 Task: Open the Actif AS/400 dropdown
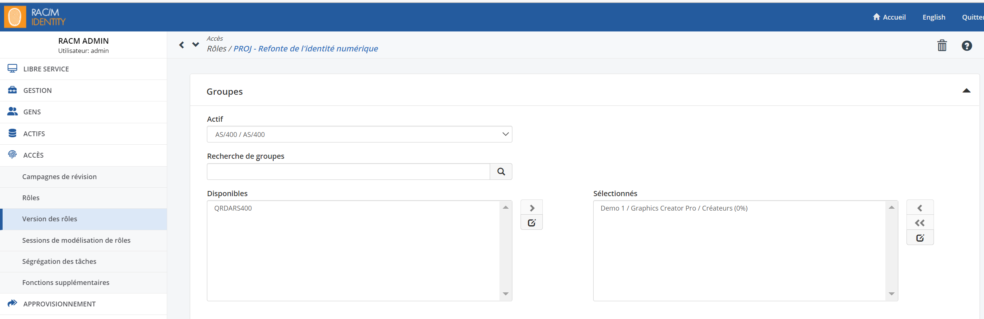tap(359, 134)
